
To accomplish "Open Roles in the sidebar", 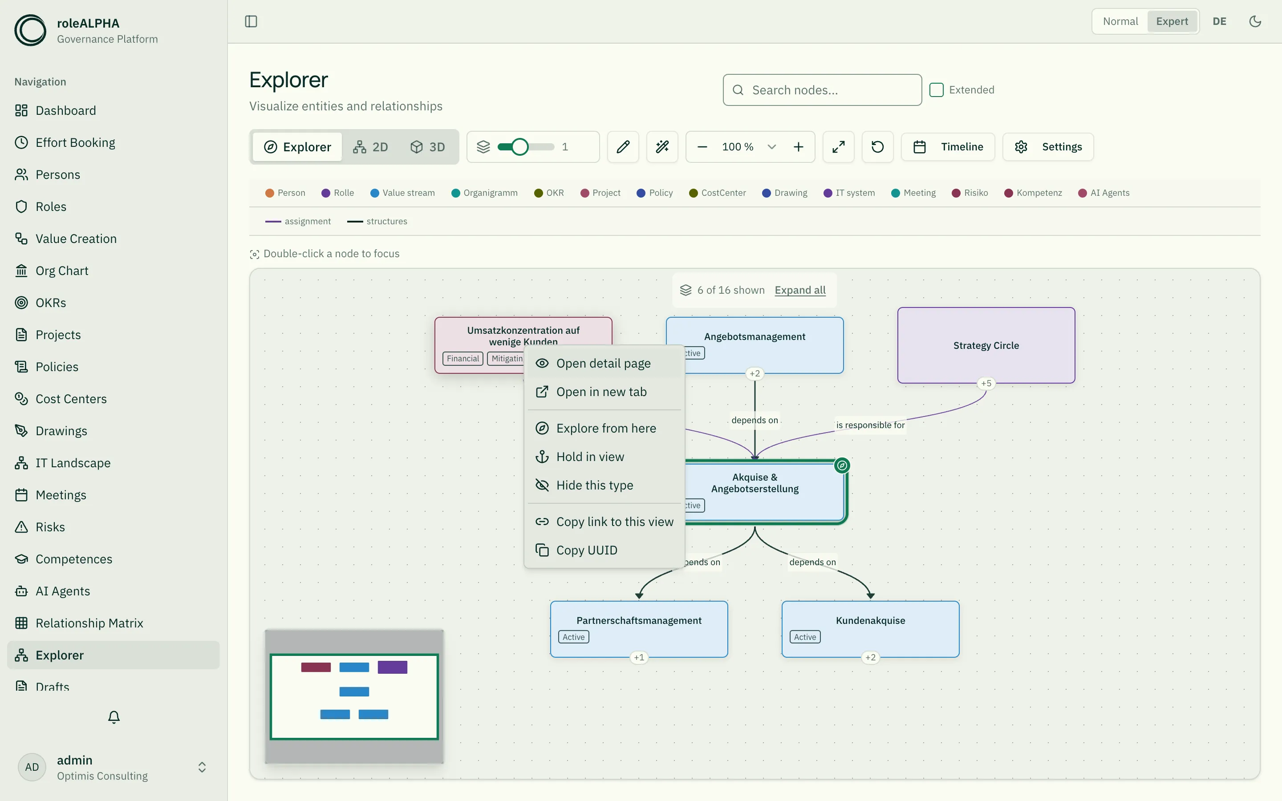I will [114, 206].
